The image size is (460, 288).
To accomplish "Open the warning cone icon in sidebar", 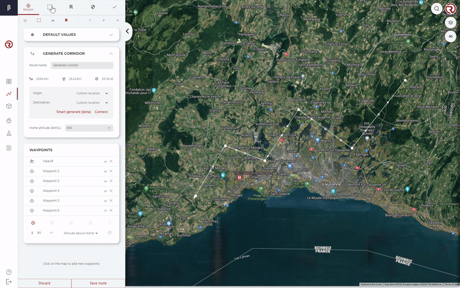I will (x=9, y=134).
